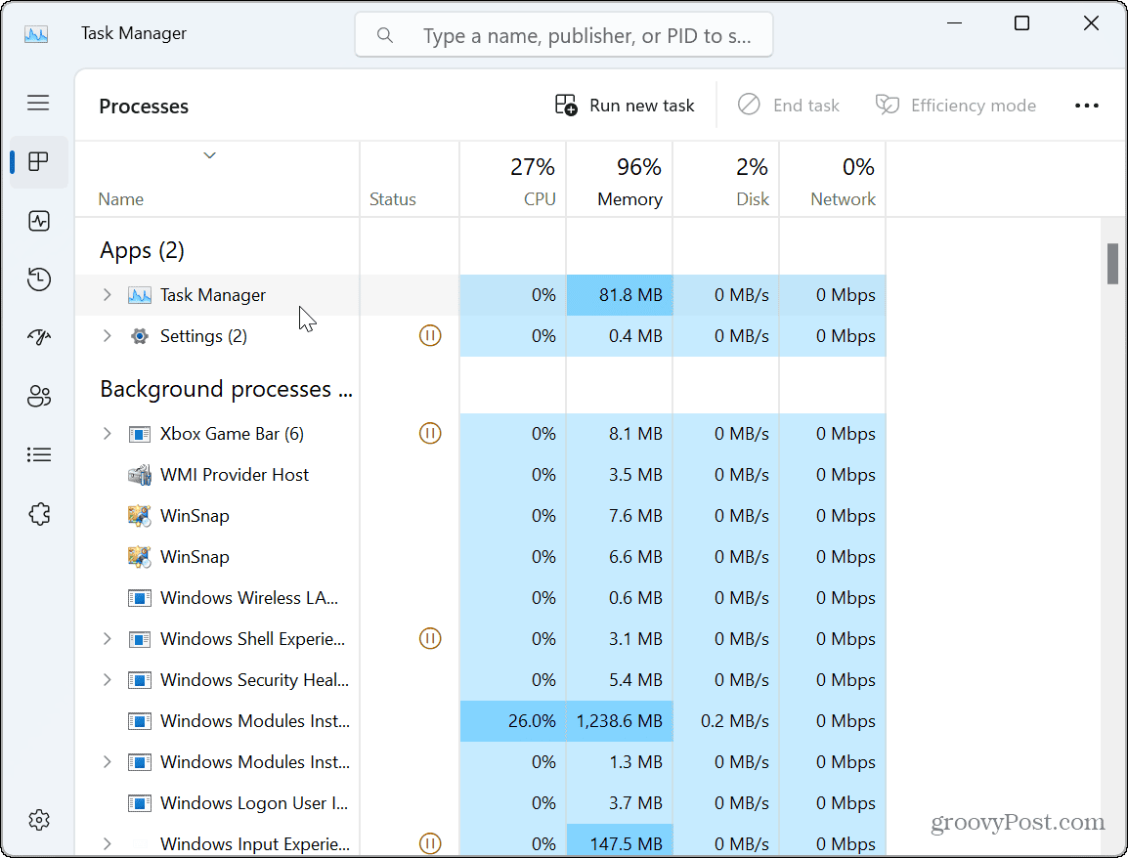The width and height of the screenshot is (1128, 858).
Task: Click the Processes page title
Action: tap(144, 107)
